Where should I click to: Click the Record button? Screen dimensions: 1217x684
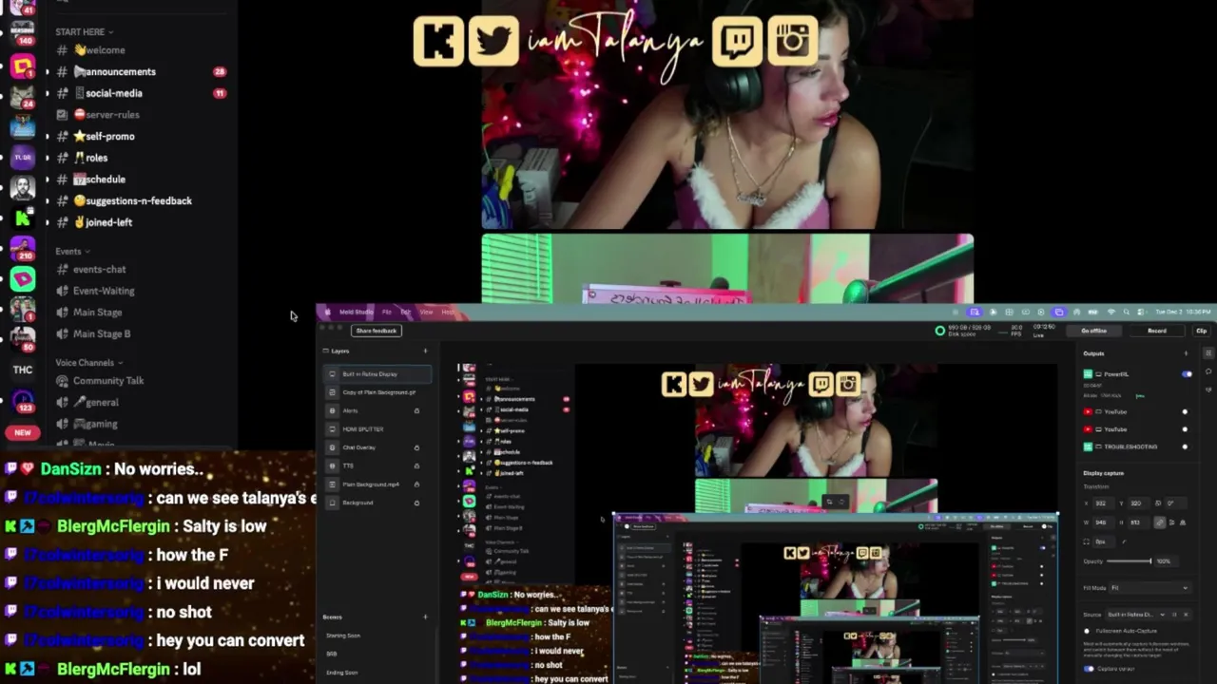tap(1156, 331)
